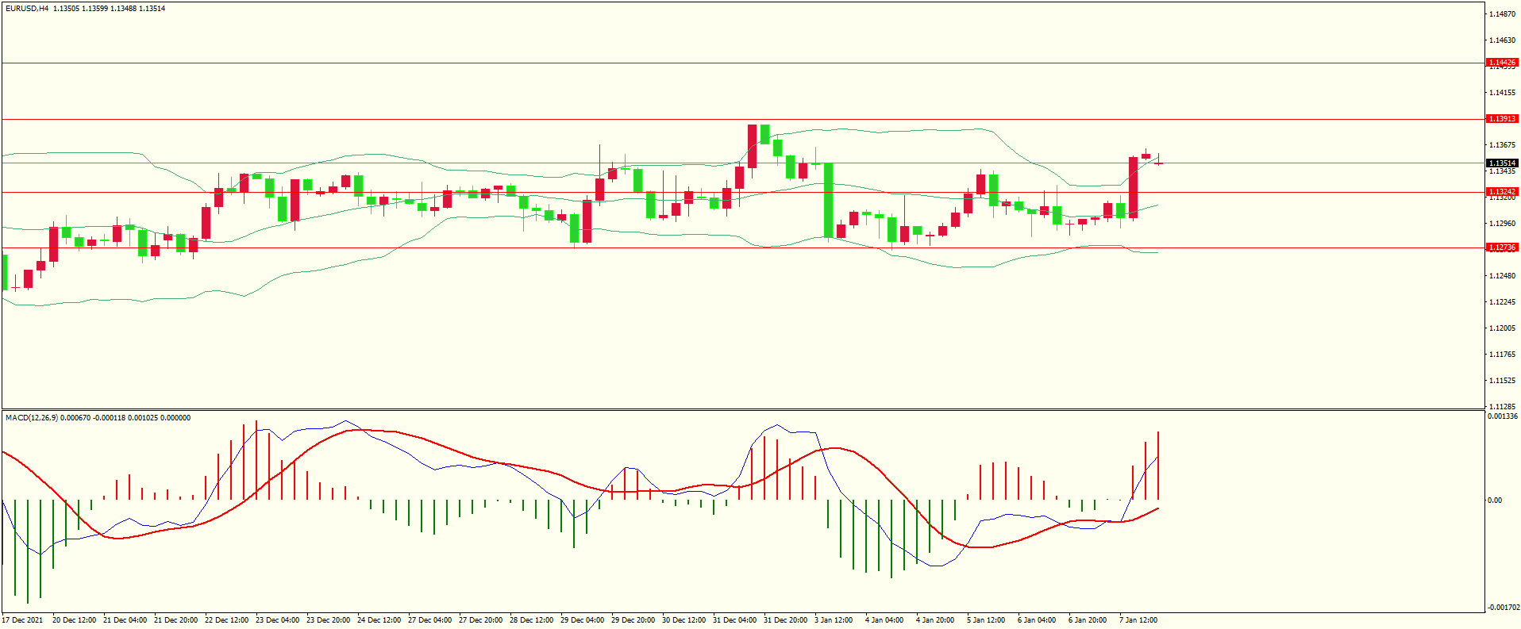Click the 24 Dec 12:00 time label
Viewport: 1521px width, 629px height.
click(379, 620)
